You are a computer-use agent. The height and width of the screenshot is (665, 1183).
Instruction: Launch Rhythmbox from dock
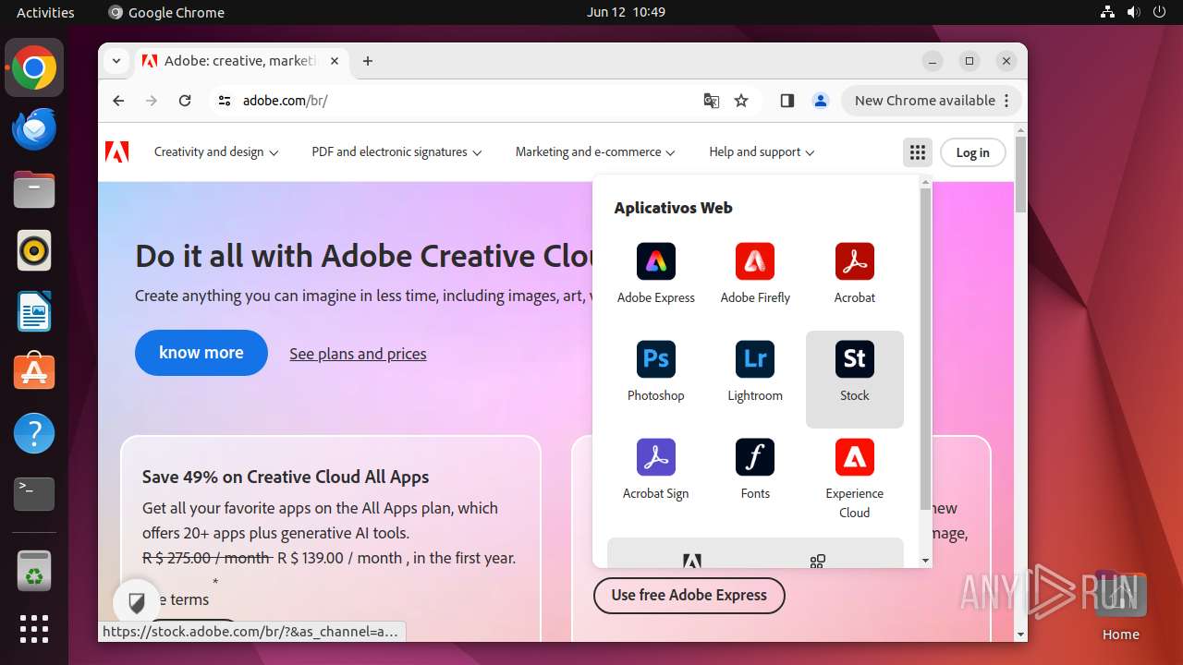pos(34,250)
